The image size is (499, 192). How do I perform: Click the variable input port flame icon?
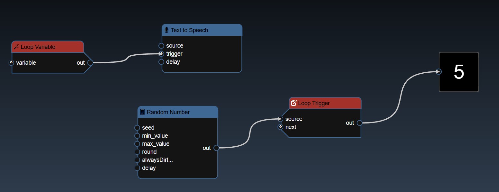pos(11,63)
